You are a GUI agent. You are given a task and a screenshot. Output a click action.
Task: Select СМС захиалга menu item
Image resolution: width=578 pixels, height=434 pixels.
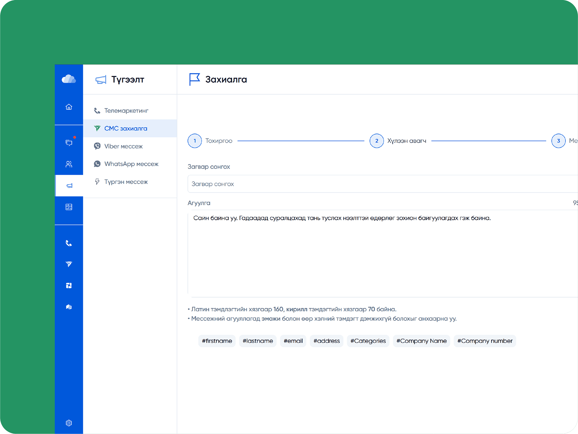(130, 128)
